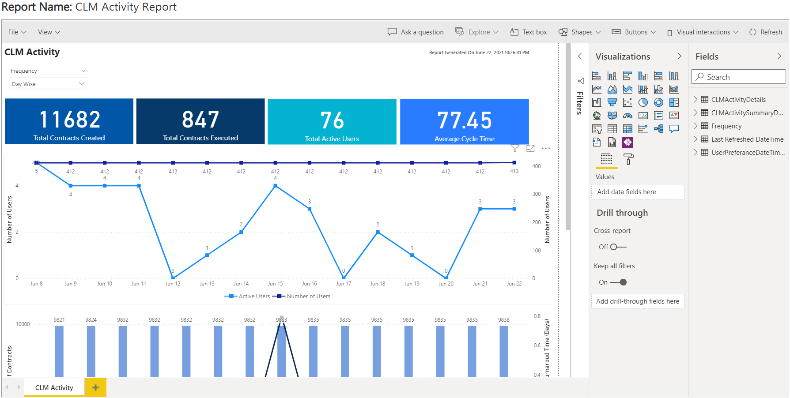The height and width of the screenshot is (398, 790).
Task: Expand the CLMActivityDetails table fields
Action: pyautogui.click(x=696, y=99)
